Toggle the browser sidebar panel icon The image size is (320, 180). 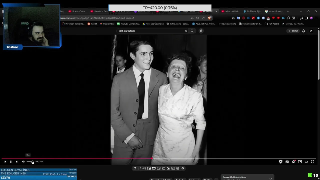point(306,18)
